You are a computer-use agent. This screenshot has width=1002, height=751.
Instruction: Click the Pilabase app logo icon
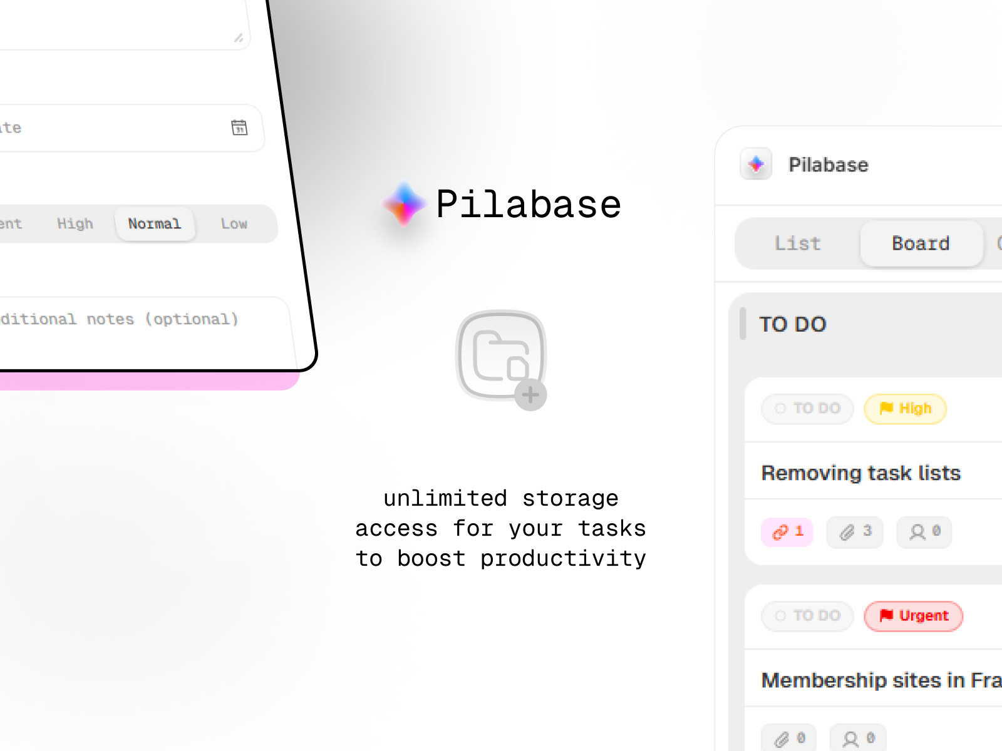(x=756, y=165)
